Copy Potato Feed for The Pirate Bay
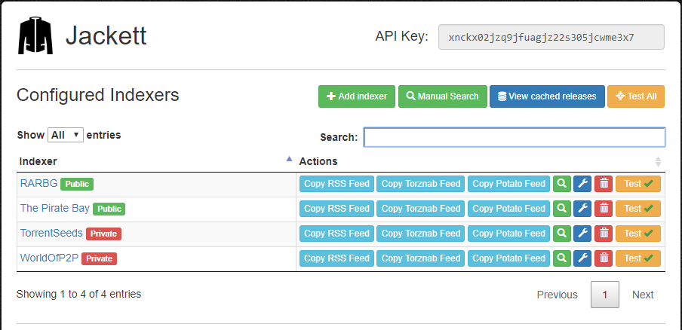 [509, 209]
